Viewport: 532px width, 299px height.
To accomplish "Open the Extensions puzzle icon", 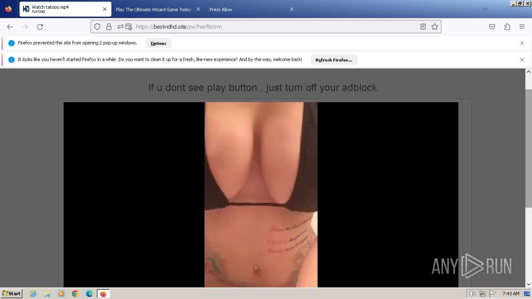I will pos(507,27).
